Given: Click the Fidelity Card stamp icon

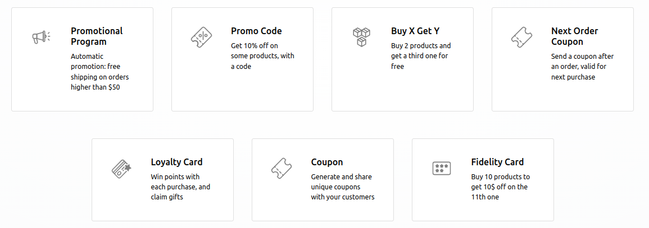Looking at the screenshot, I should [441, 168].
